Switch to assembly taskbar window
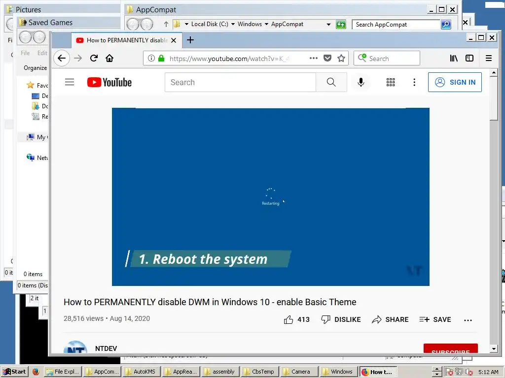The width and height of the screenshot is (505, 378). click(x=220, y=372)
